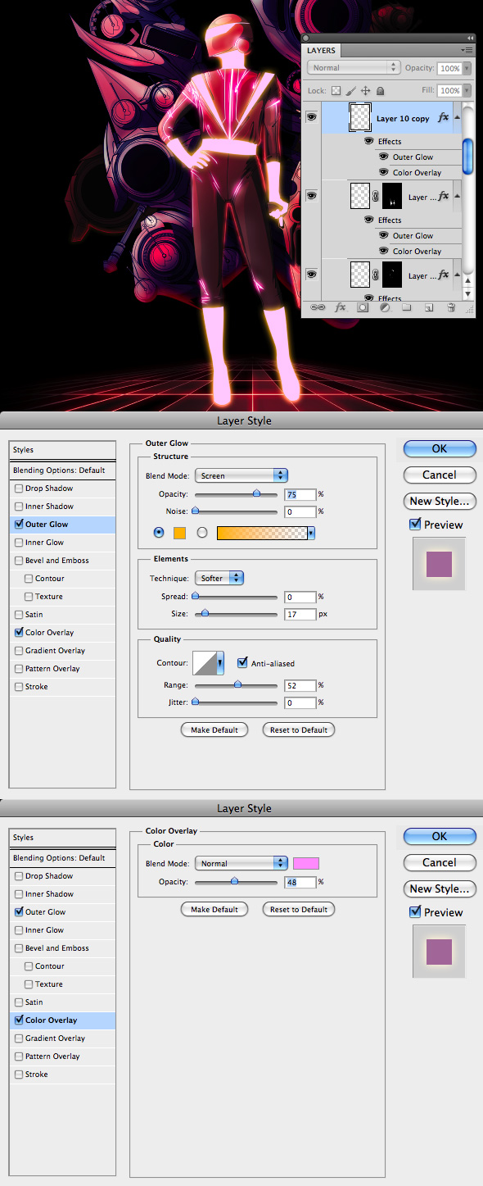Viewport: 483px width, 1186px height.
Task: Enable lock transparent pixels icon
Action: point(336,91)
